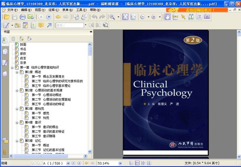241x167 pixels.
Task: Select bookmark 第二节 心理活动的生理基础
Action: 51,100
